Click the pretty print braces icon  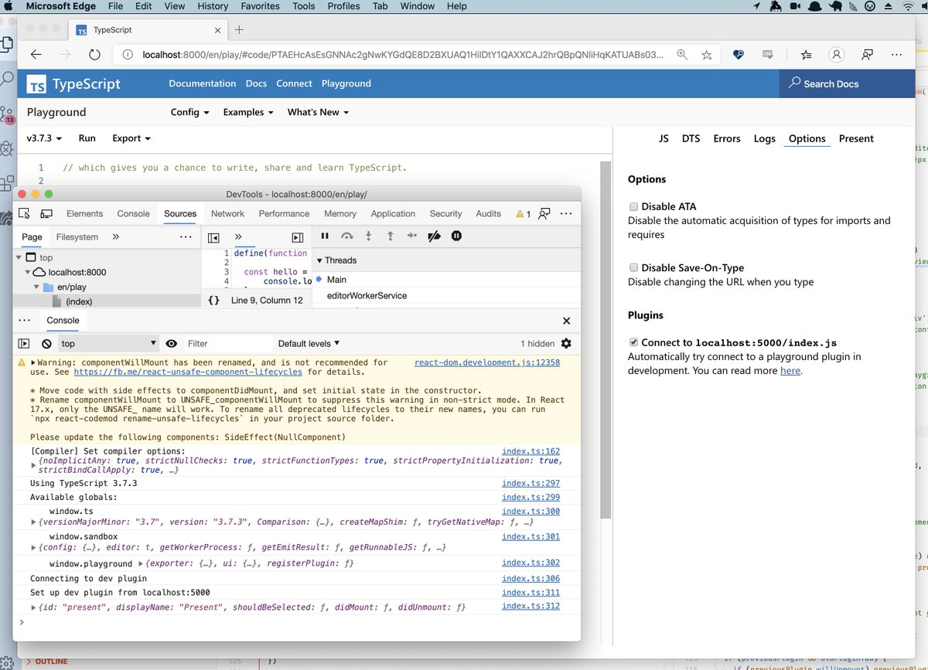pos(214,300)
